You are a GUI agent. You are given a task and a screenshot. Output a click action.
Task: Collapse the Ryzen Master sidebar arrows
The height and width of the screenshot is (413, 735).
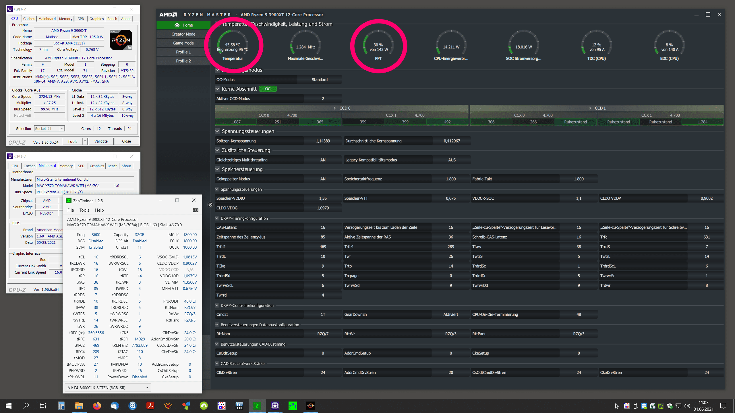pos(210,204)
